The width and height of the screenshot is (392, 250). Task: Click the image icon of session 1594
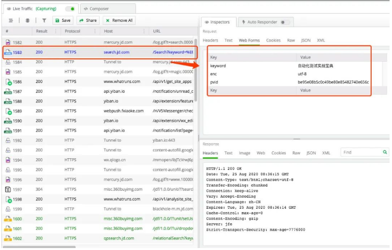tap(8, 160)
